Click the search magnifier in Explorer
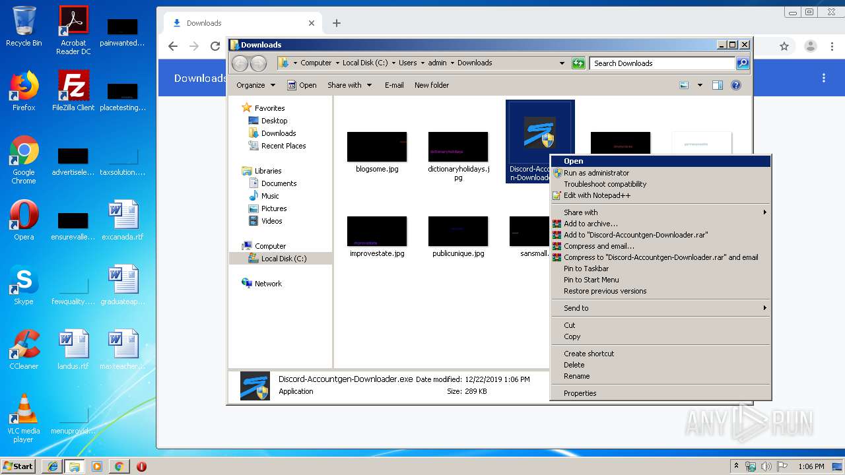Viewport: 845px width, 475px height. click(x=743, y=63)
